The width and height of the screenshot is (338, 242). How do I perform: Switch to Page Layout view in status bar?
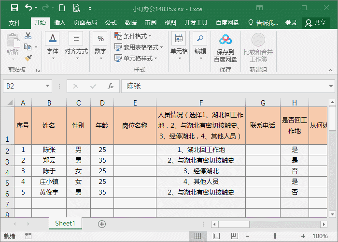(216, 236)
